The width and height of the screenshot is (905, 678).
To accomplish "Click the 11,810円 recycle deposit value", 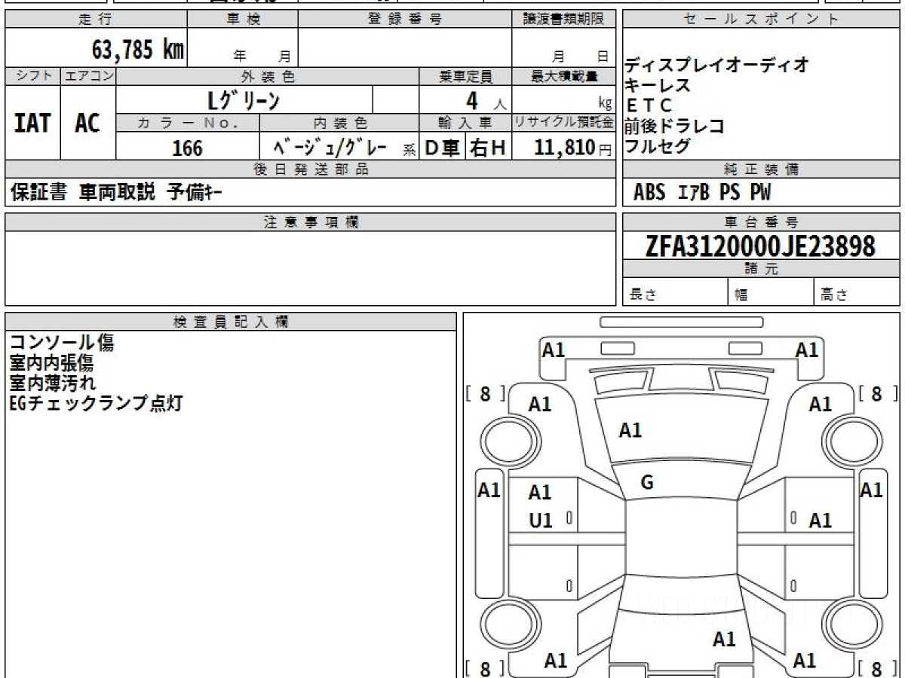I will coord(564,148).
